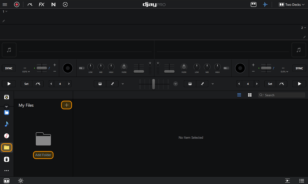Click the deck 1 edit pencil icon

(x=4, y=21)
